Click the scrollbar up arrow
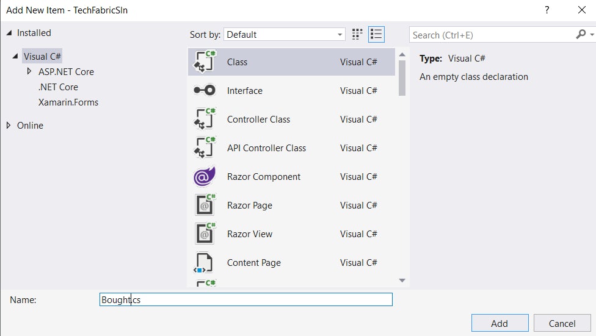 pyautogui.click(x=402, y=55)
